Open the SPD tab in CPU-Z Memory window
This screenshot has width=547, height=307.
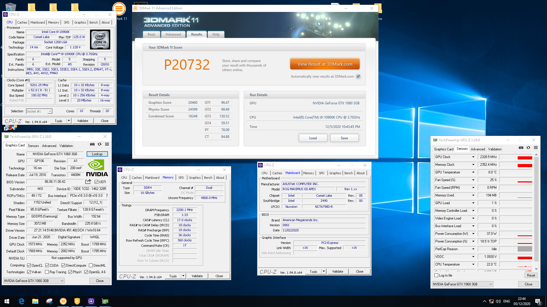click(x=181, y=178)
